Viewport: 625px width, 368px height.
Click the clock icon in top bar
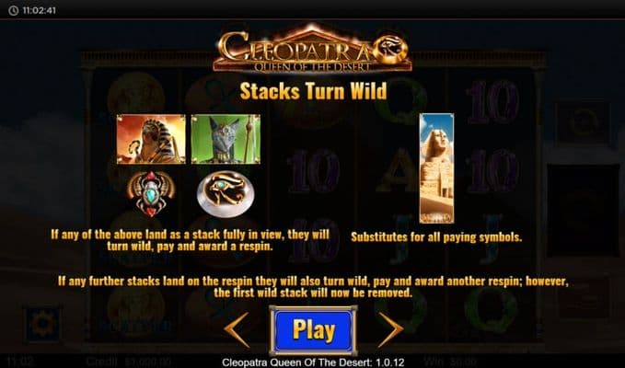coord(13,10)
